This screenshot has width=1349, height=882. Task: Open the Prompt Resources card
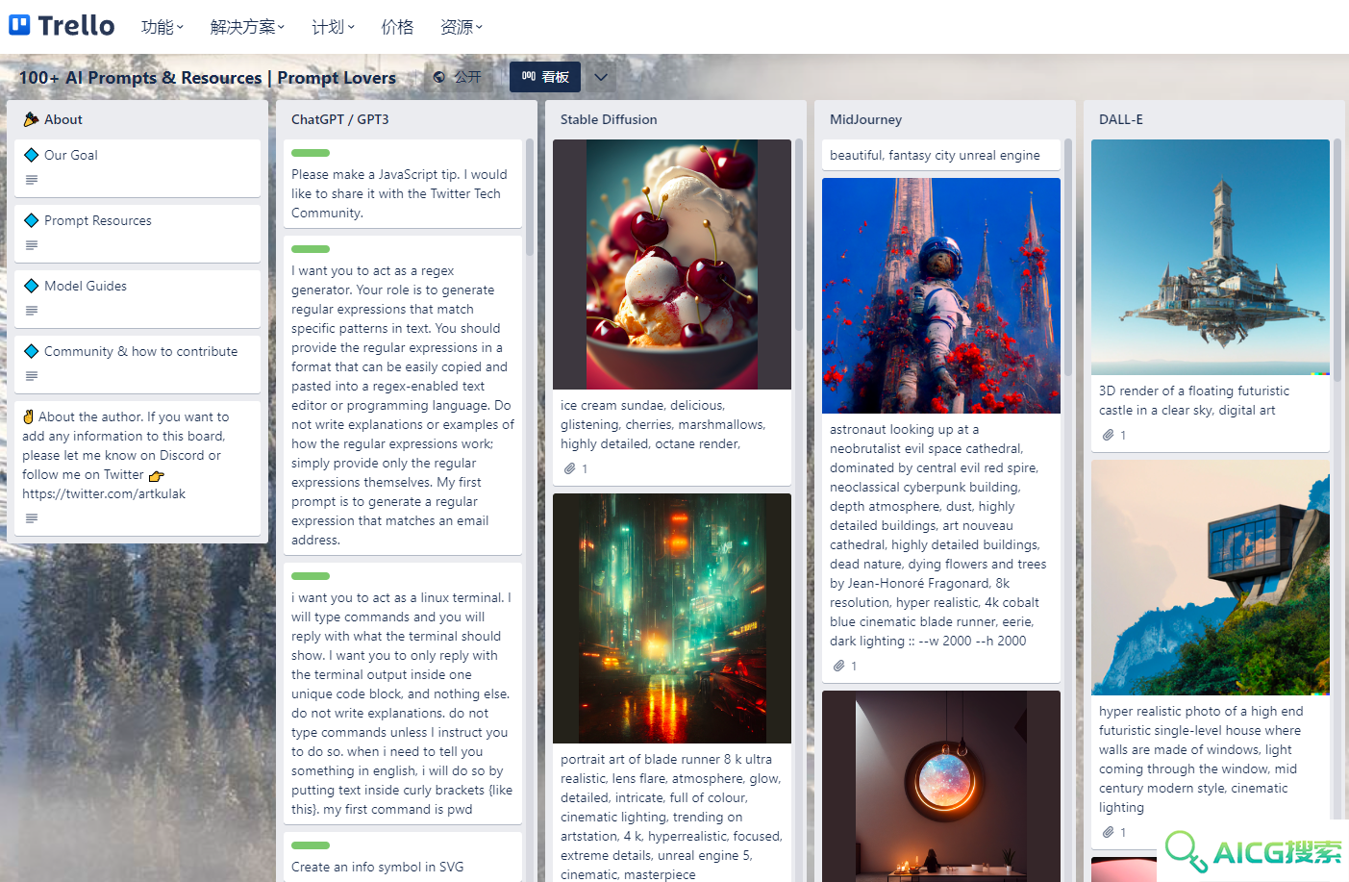click(137, 234)
